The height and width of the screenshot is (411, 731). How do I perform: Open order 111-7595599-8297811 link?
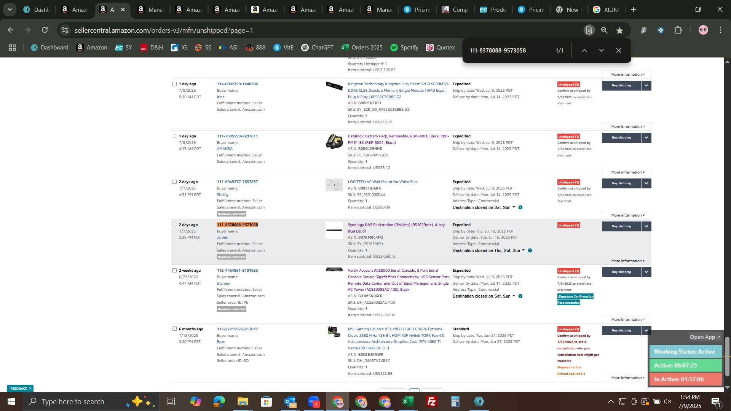(x=237, y=136)
